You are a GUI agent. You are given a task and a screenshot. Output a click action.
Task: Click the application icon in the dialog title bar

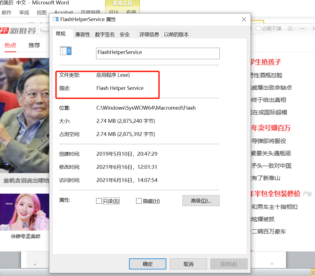[x=56, y=19]
